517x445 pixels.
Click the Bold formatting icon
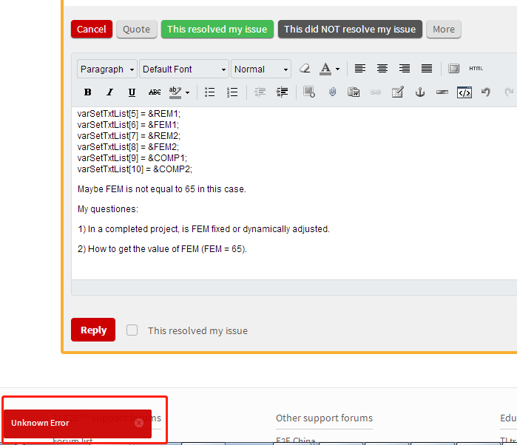pos(88,92)
